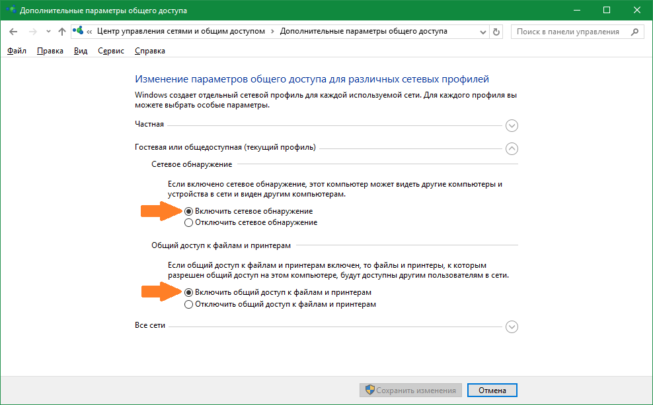Image resolution: width=653 pixels, height=405 pixels.
Task: Open the Файл menu
Action: pyautogui.click(x=17, y=51)
